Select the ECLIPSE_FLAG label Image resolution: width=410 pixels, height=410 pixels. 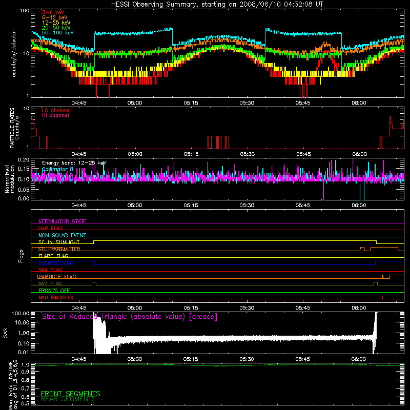[x=56, y=263]
